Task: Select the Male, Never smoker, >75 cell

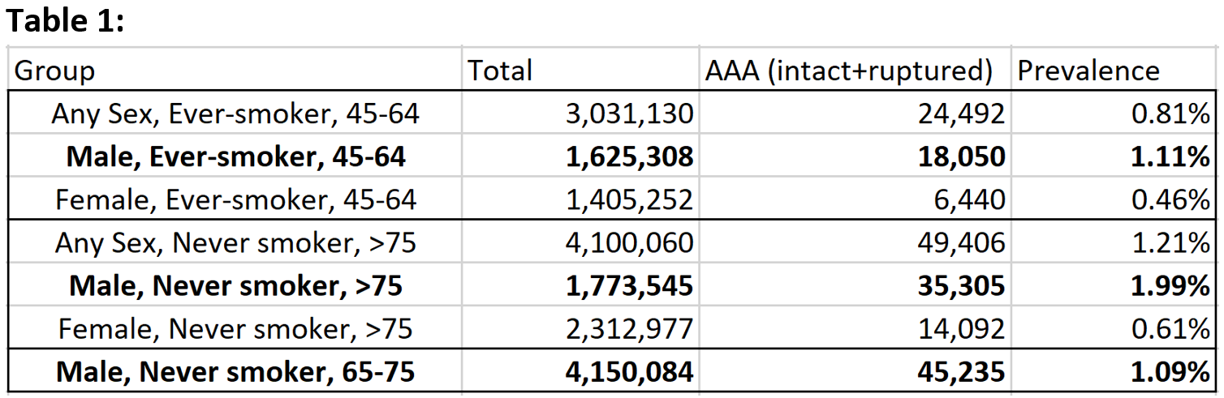Action: (x=235, y=285)
